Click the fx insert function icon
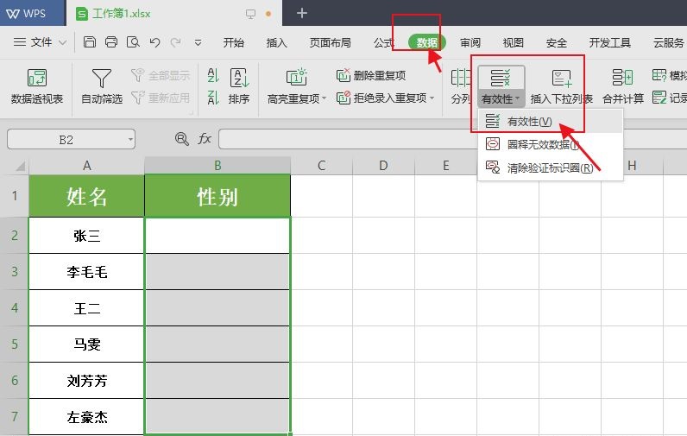Viewport: 687px width, 436px height. click(205, 139)
